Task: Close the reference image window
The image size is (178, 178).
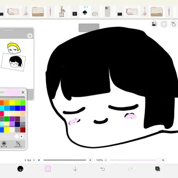Action: point(30,36)
